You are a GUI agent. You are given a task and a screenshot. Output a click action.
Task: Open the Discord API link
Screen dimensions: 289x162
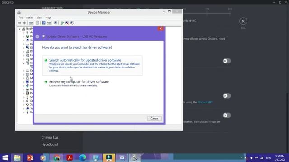click(x=205, y=102)
